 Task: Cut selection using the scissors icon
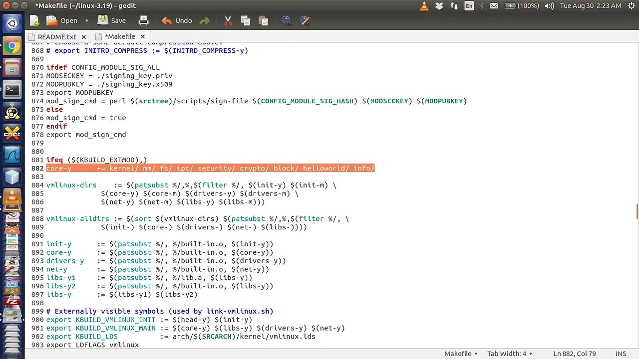pyautogui.click(x=228, y=20)
